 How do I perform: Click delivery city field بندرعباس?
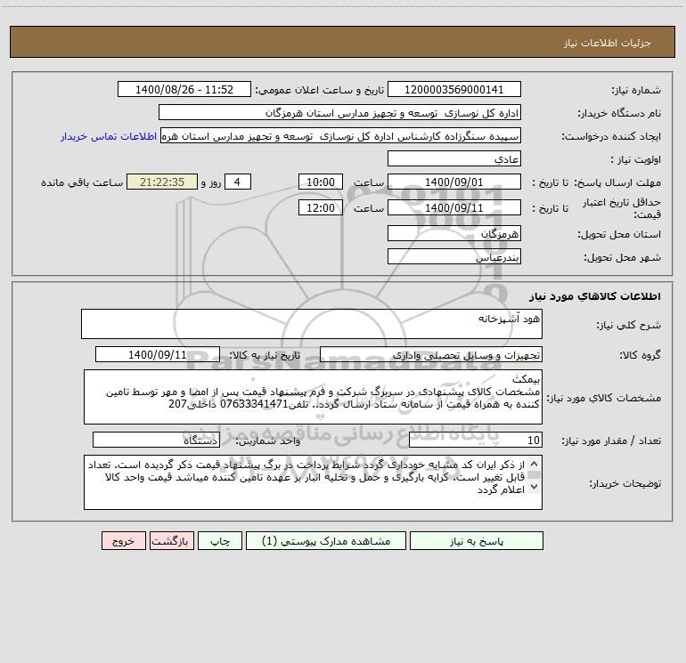[x=454, y=256]
